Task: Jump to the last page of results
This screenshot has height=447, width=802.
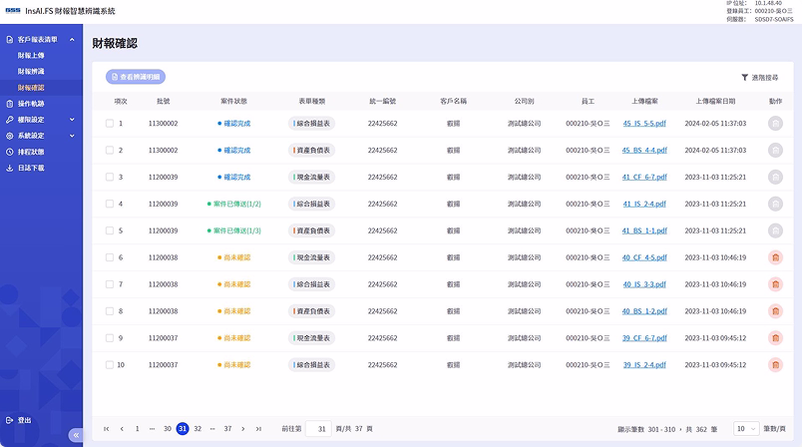Action: [258, 429]
